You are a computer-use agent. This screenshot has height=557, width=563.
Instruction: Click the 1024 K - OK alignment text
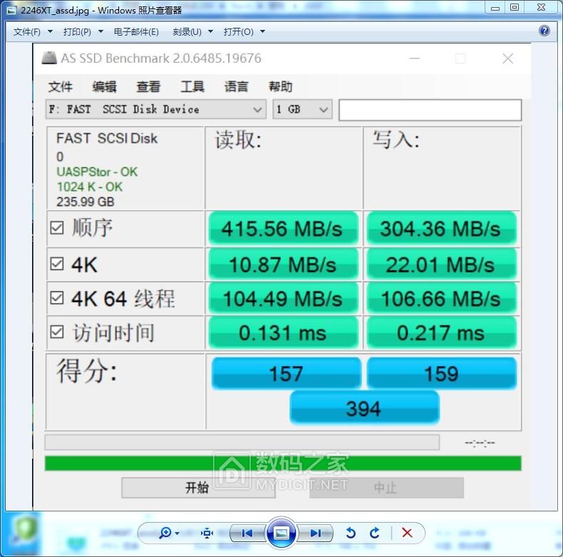point(90,187)
